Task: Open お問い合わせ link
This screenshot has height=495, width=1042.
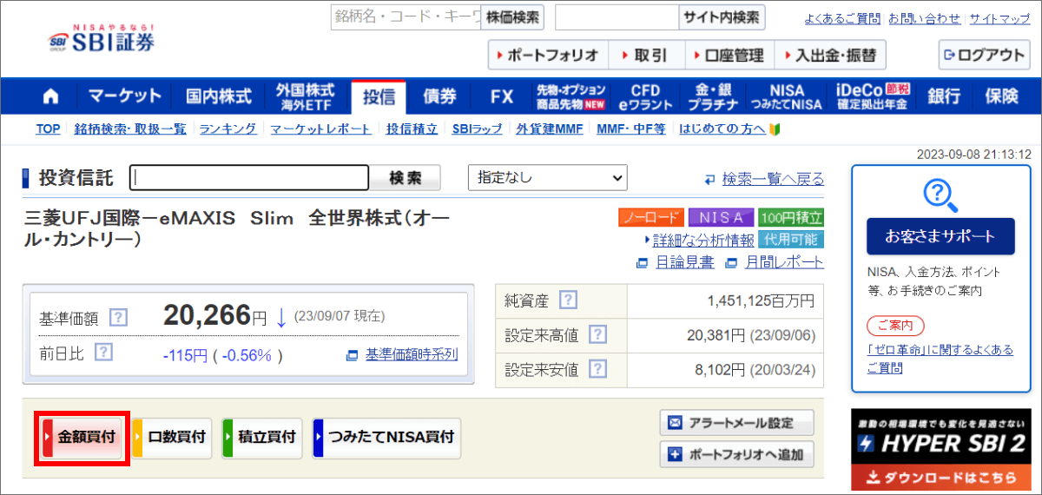Action: click(925, 18)
